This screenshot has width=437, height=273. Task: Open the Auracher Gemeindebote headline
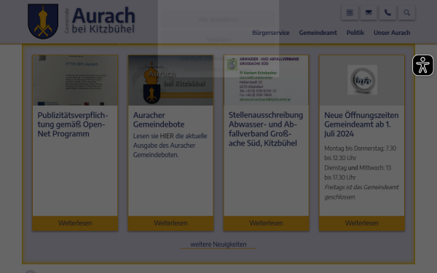pyautogui.click(x=159, y=120)
